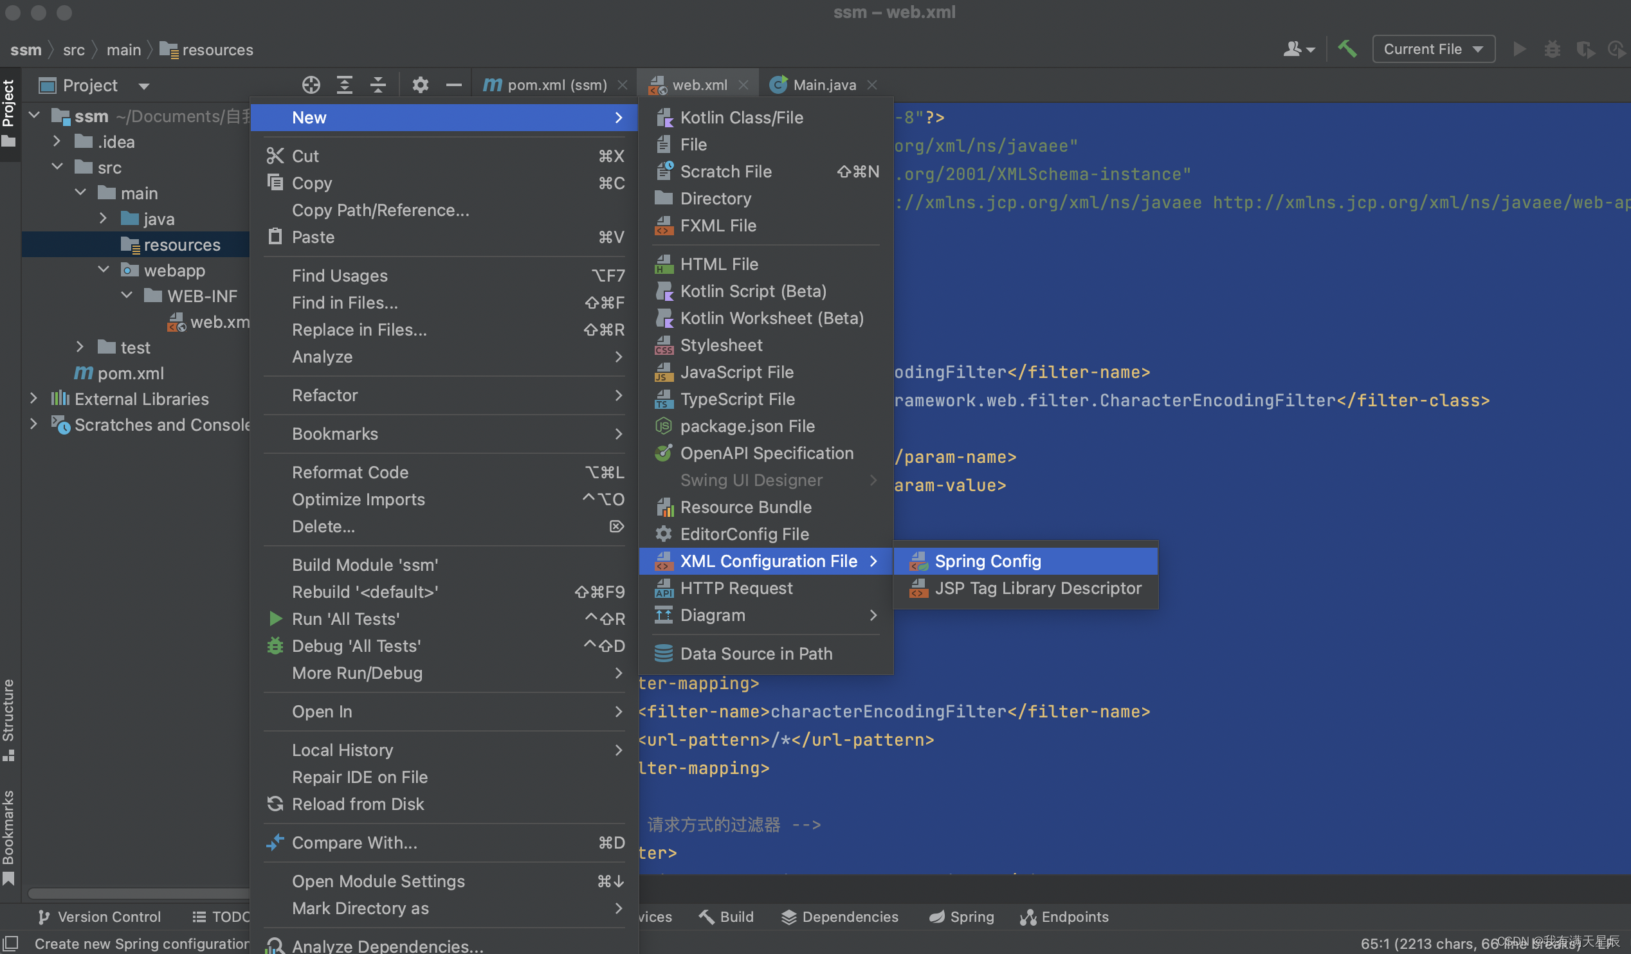Choose Resource Bundle entry
The height and width of the screenshot is (954, 1631).
(766, 507)
